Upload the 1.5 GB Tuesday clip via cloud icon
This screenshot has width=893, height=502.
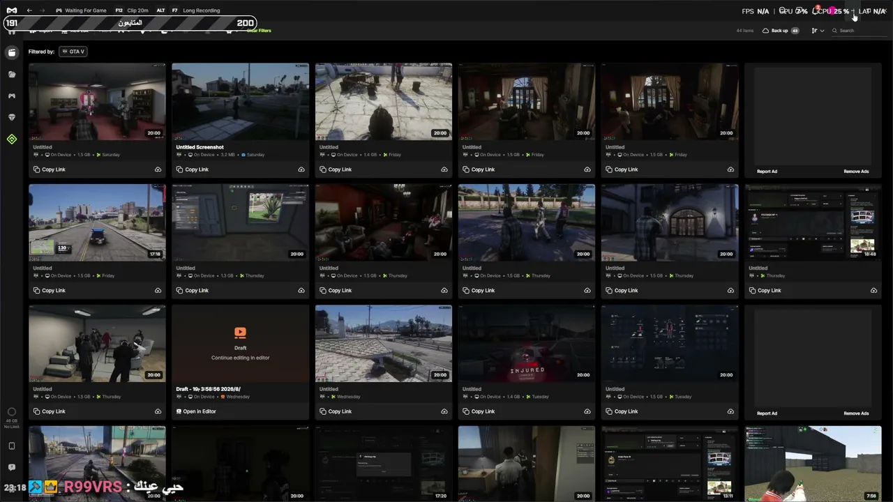point(730,411)
